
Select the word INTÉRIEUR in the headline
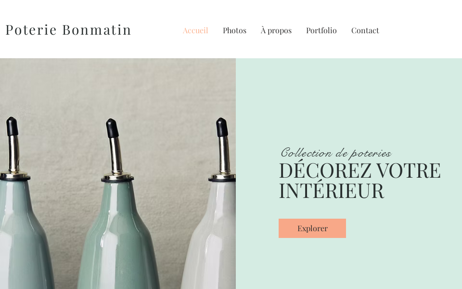[332, 191]
